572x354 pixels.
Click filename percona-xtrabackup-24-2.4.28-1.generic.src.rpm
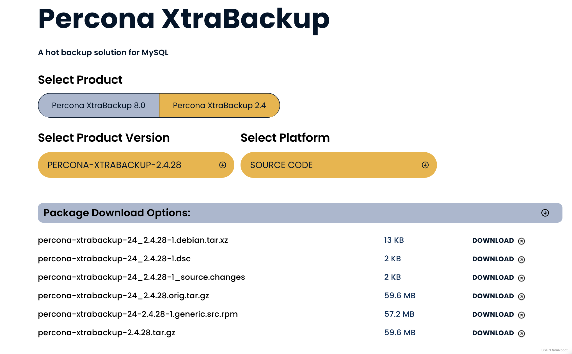pos(138,314)
